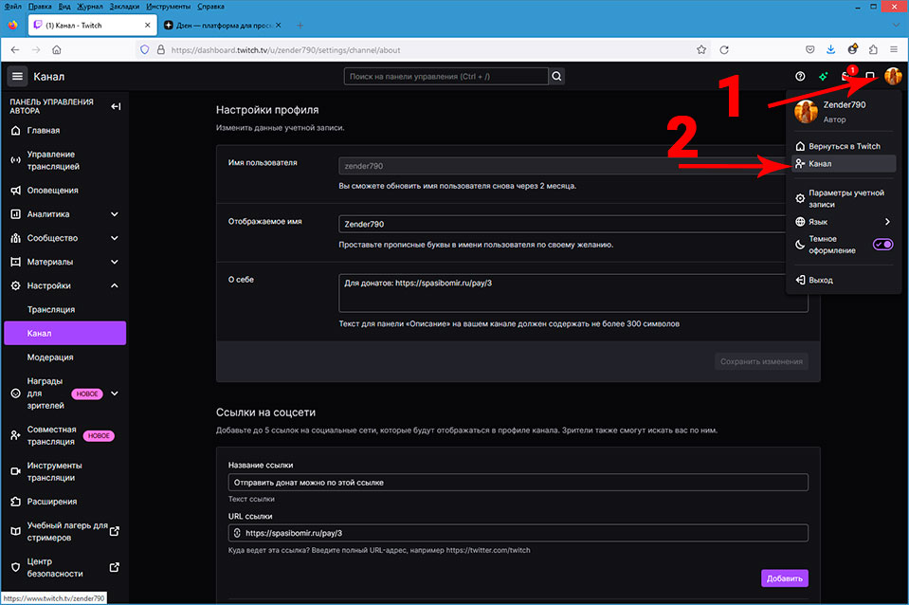909x605 pixels.
Task: Choose Вернуться в Twitch from the dropdown
Action: click(x=844, y=146)
